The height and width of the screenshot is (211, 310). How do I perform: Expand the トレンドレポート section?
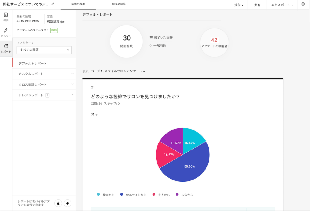tap(44, 95)
